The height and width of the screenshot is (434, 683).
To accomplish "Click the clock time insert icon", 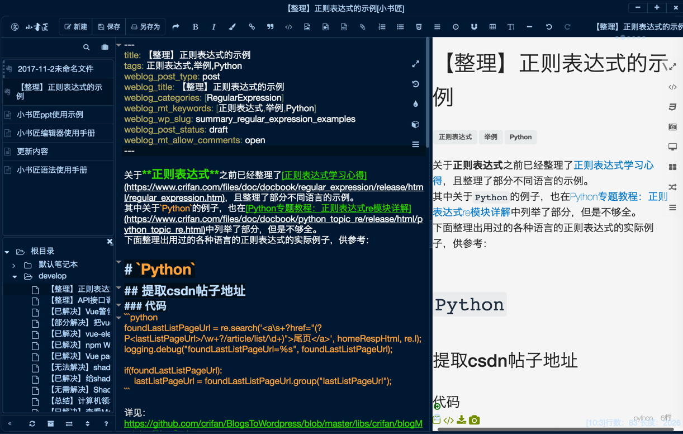I will click(456, 27).
